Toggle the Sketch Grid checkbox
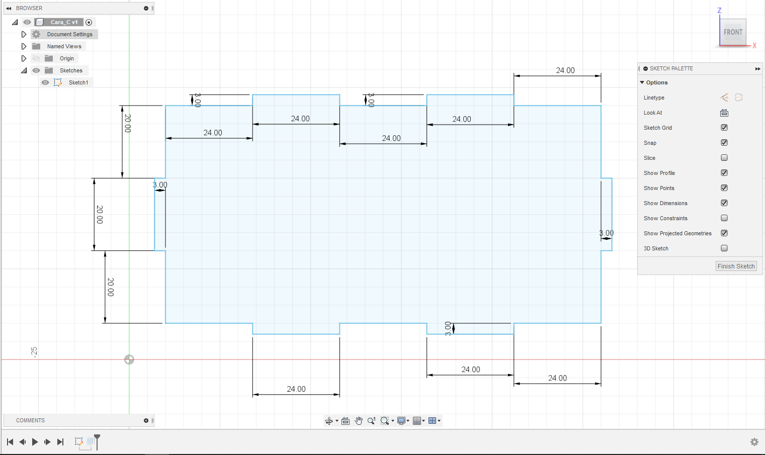 [x=724, y=128]
